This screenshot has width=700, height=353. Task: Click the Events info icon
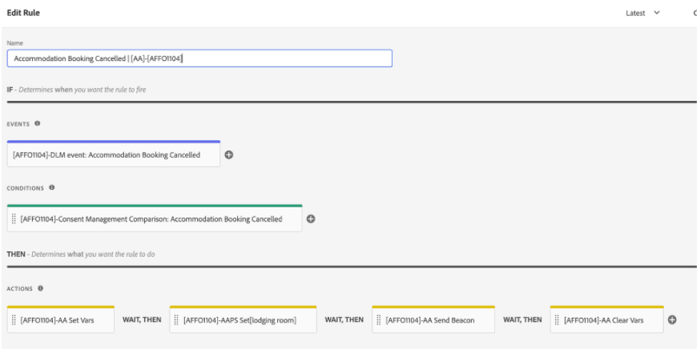pyautogui.click(x=38, y=124)
